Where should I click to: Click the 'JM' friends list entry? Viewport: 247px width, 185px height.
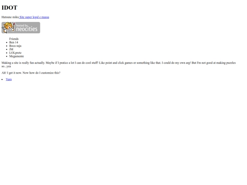pos(11,49)
